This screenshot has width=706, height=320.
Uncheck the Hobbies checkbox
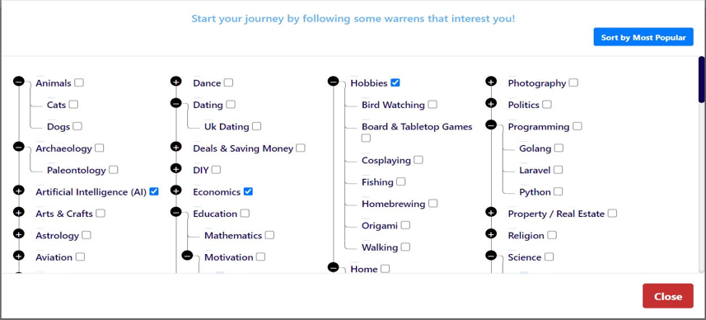[395, 82]
